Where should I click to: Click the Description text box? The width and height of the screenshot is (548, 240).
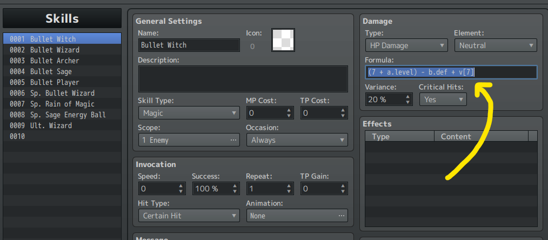[x=243, y=79]
